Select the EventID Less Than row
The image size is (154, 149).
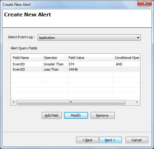click(x=75, y=69)
